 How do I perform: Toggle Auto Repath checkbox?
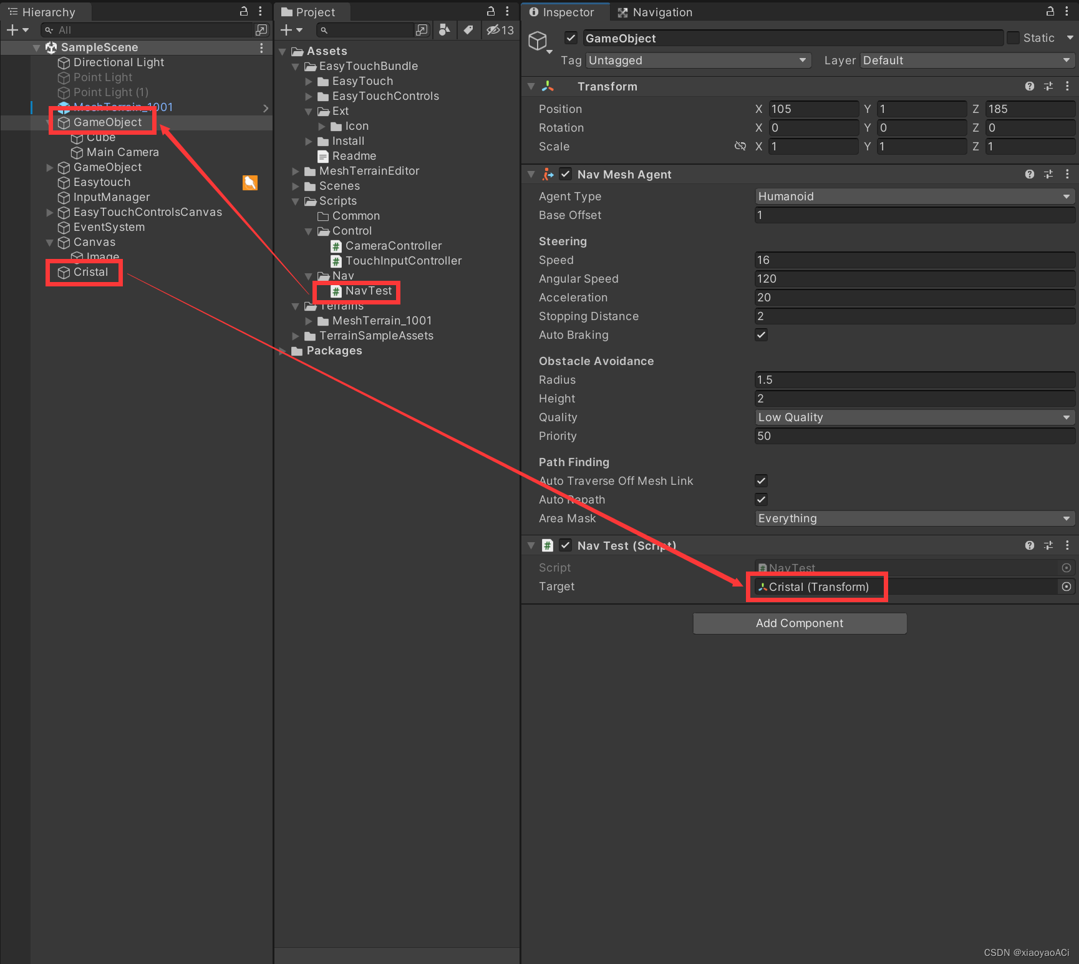(x=762, y=500)
